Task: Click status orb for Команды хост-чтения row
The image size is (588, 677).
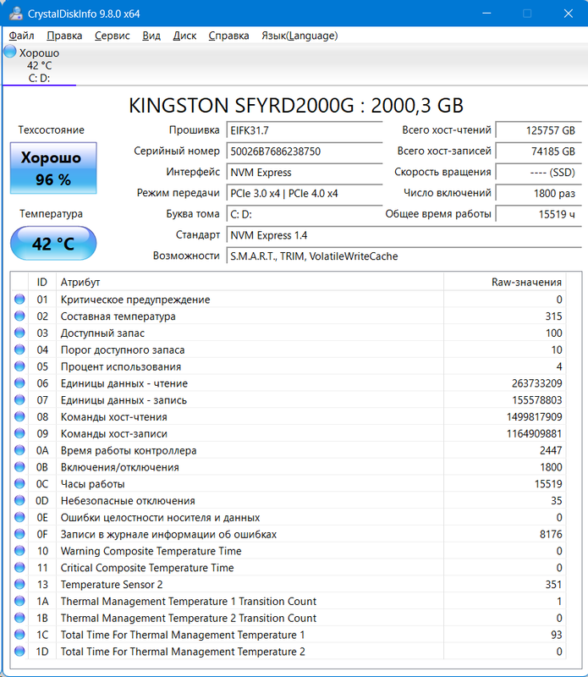Action: (19, 416)
